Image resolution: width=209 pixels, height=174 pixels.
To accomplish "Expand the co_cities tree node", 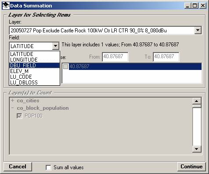I will [13, 101].
